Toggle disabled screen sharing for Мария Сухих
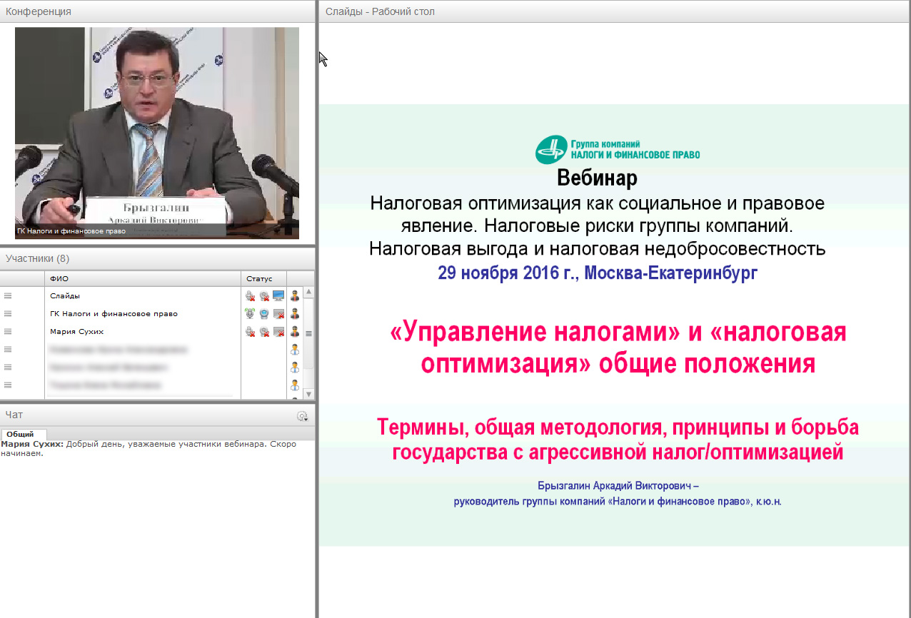Image resolution: width=911 pixels, height=618 pixels. pyautogui.click(x=278, y=331)
